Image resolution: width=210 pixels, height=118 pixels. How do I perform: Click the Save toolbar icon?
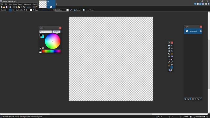[7, 7]
